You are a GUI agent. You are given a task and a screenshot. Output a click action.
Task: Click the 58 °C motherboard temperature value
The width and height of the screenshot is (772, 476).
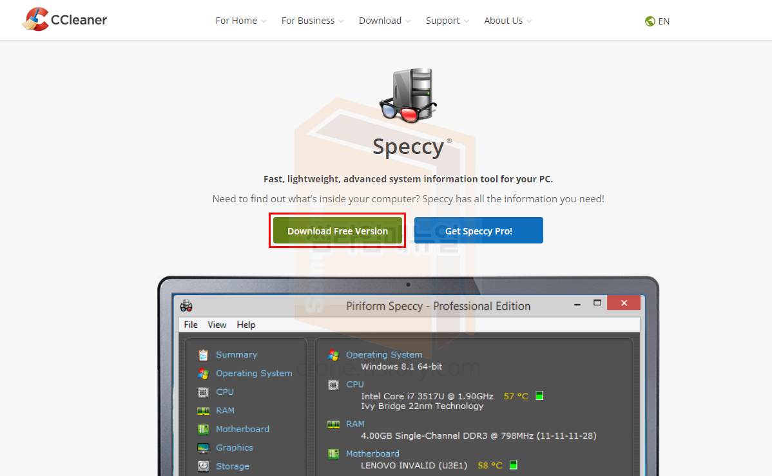(490, 466)
